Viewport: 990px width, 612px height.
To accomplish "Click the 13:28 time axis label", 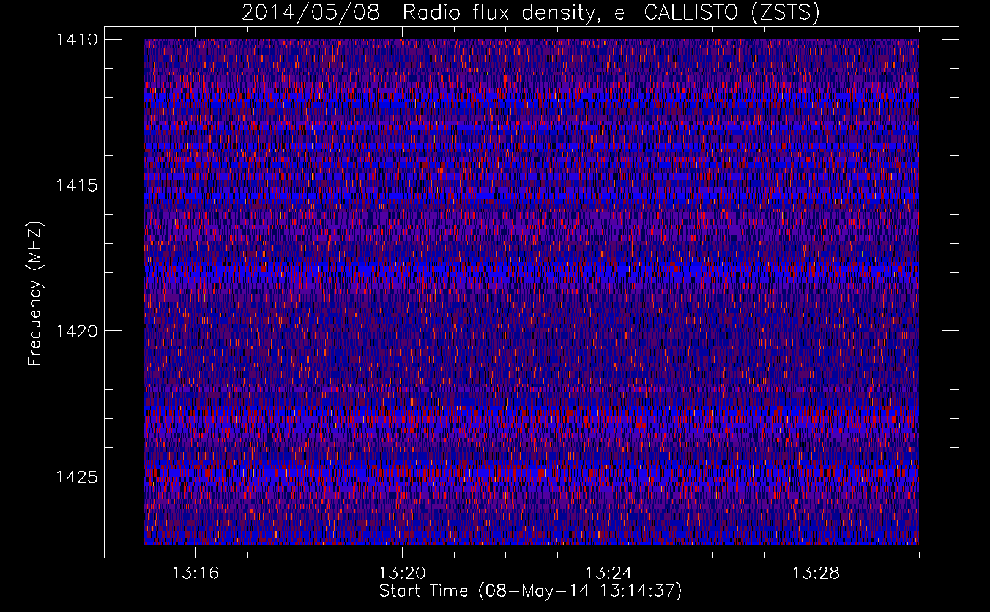I will click(816, 573).
